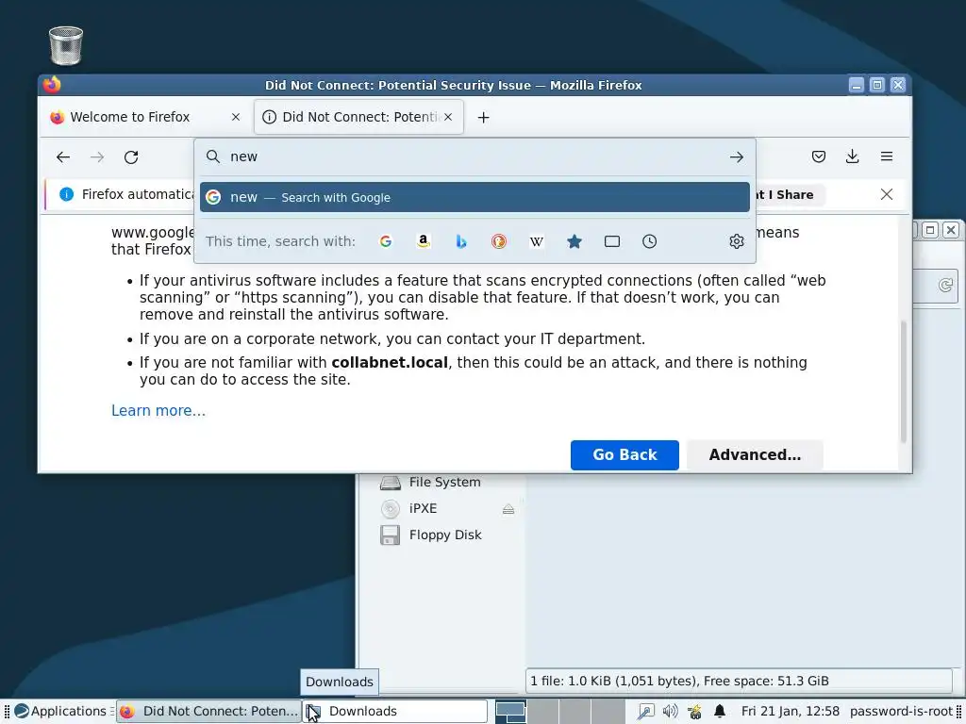Close the Welcome to Firefox tab

pyautogui.click(x=235, y=117)
